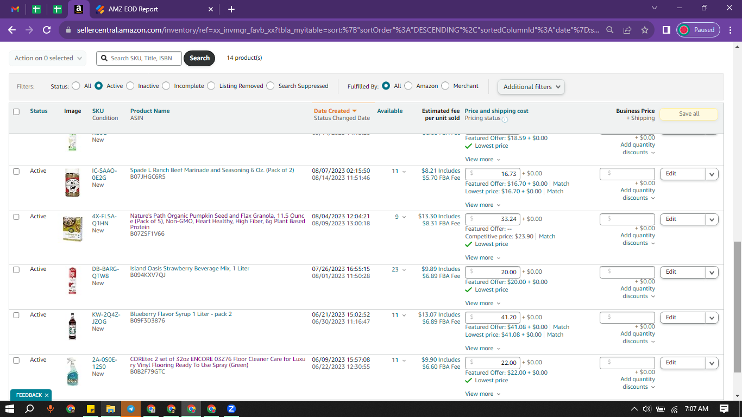The image size is (742, 417).
Task: Check the COREtec Floor Cleaner row checkbox
Action: (16, 361)
